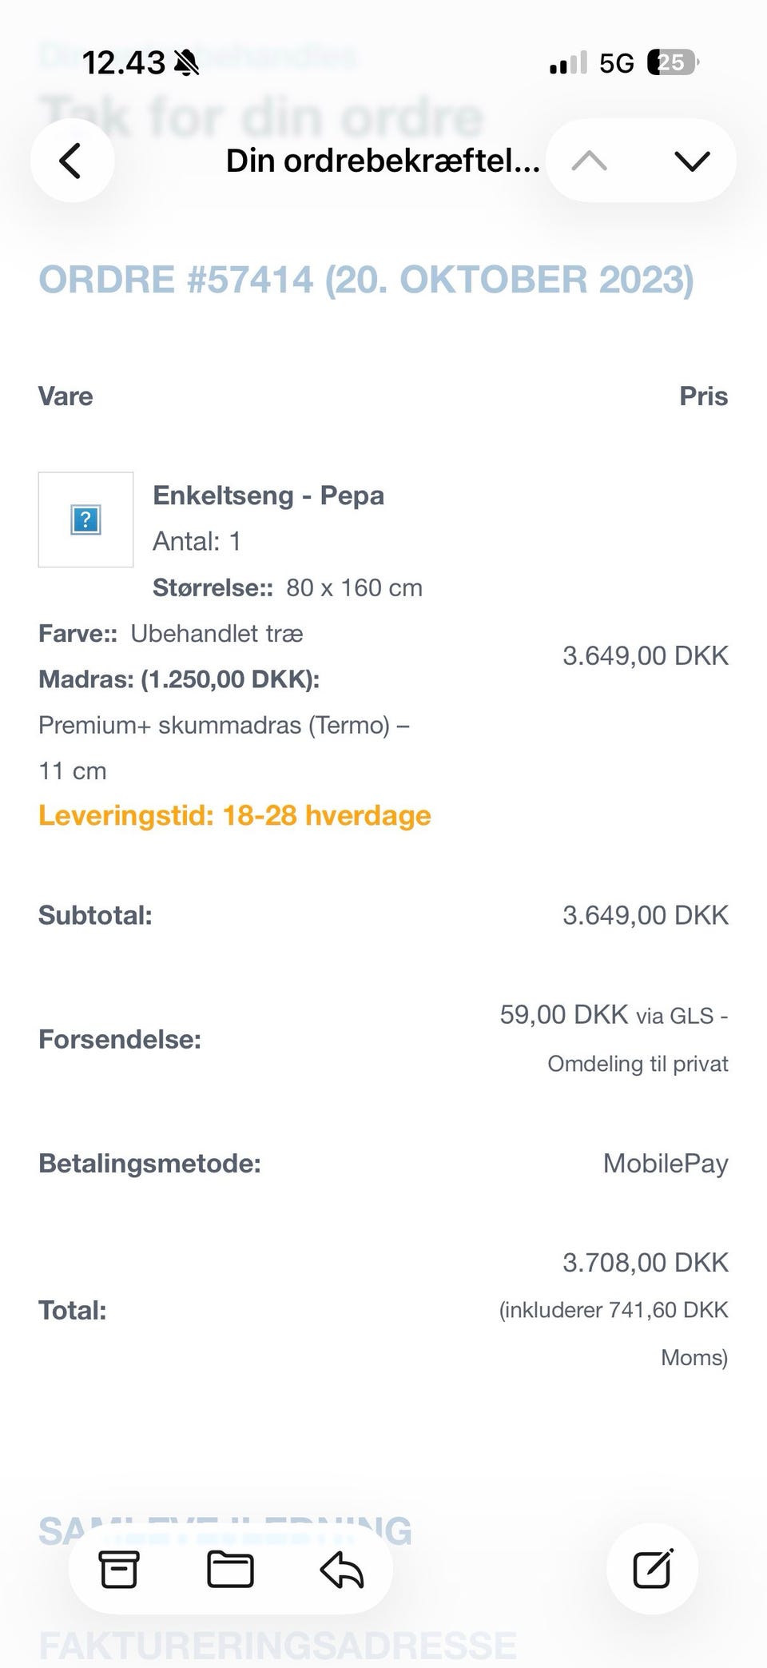Tap the total amount 3.708,00 DKK
Image resolution: width=767 pixels, height=1668 pixels.
point(646,1262)
